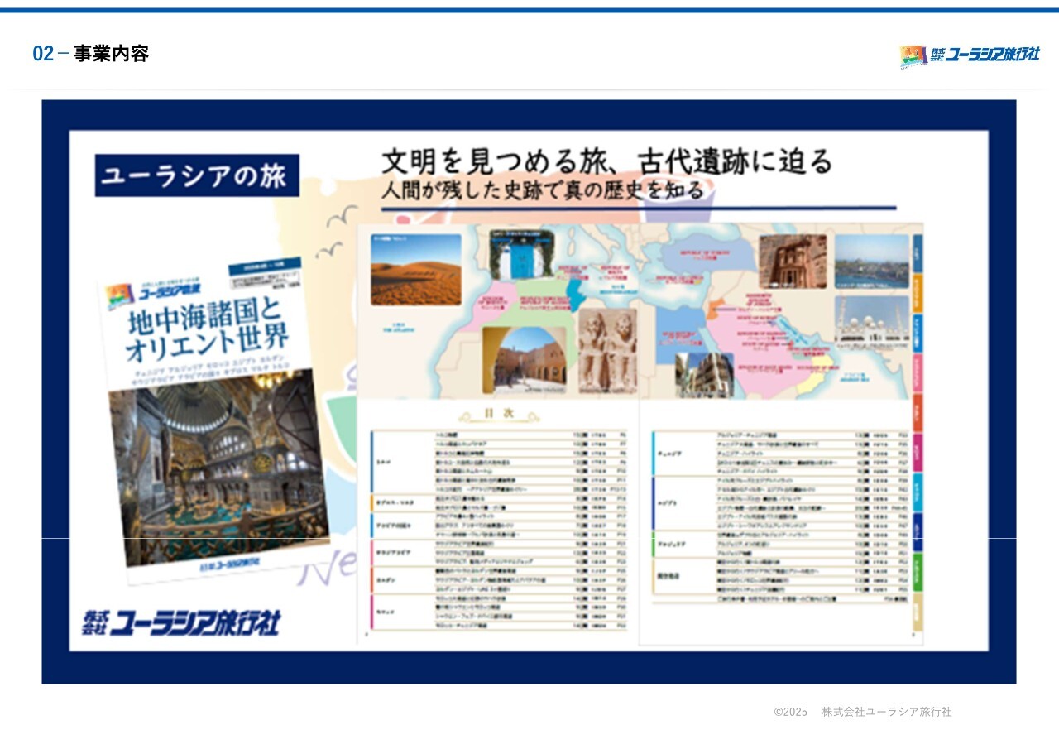Screen dimensions: 1059x749
Task: Click the Eurasia travel logo at top right
Action: tap(970, 55)
